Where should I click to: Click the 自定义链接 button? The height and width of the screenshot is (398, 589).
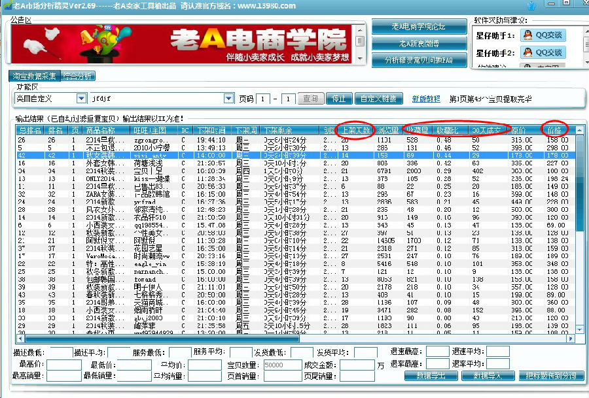pyautogui.click(x=379, y=99)
